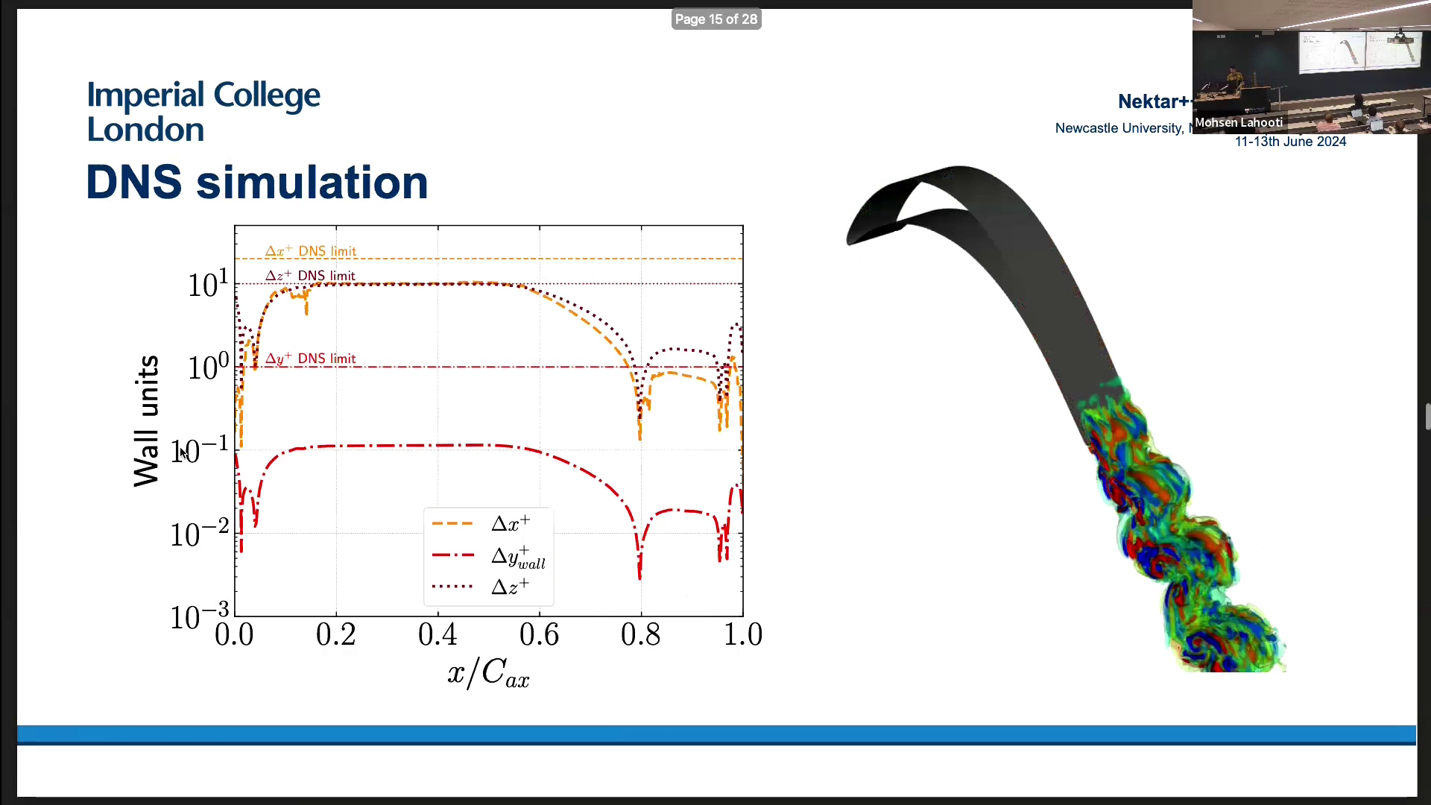
Task: Click the "Δz+ DNS limit" plot label
Action: tap(310, 276)
